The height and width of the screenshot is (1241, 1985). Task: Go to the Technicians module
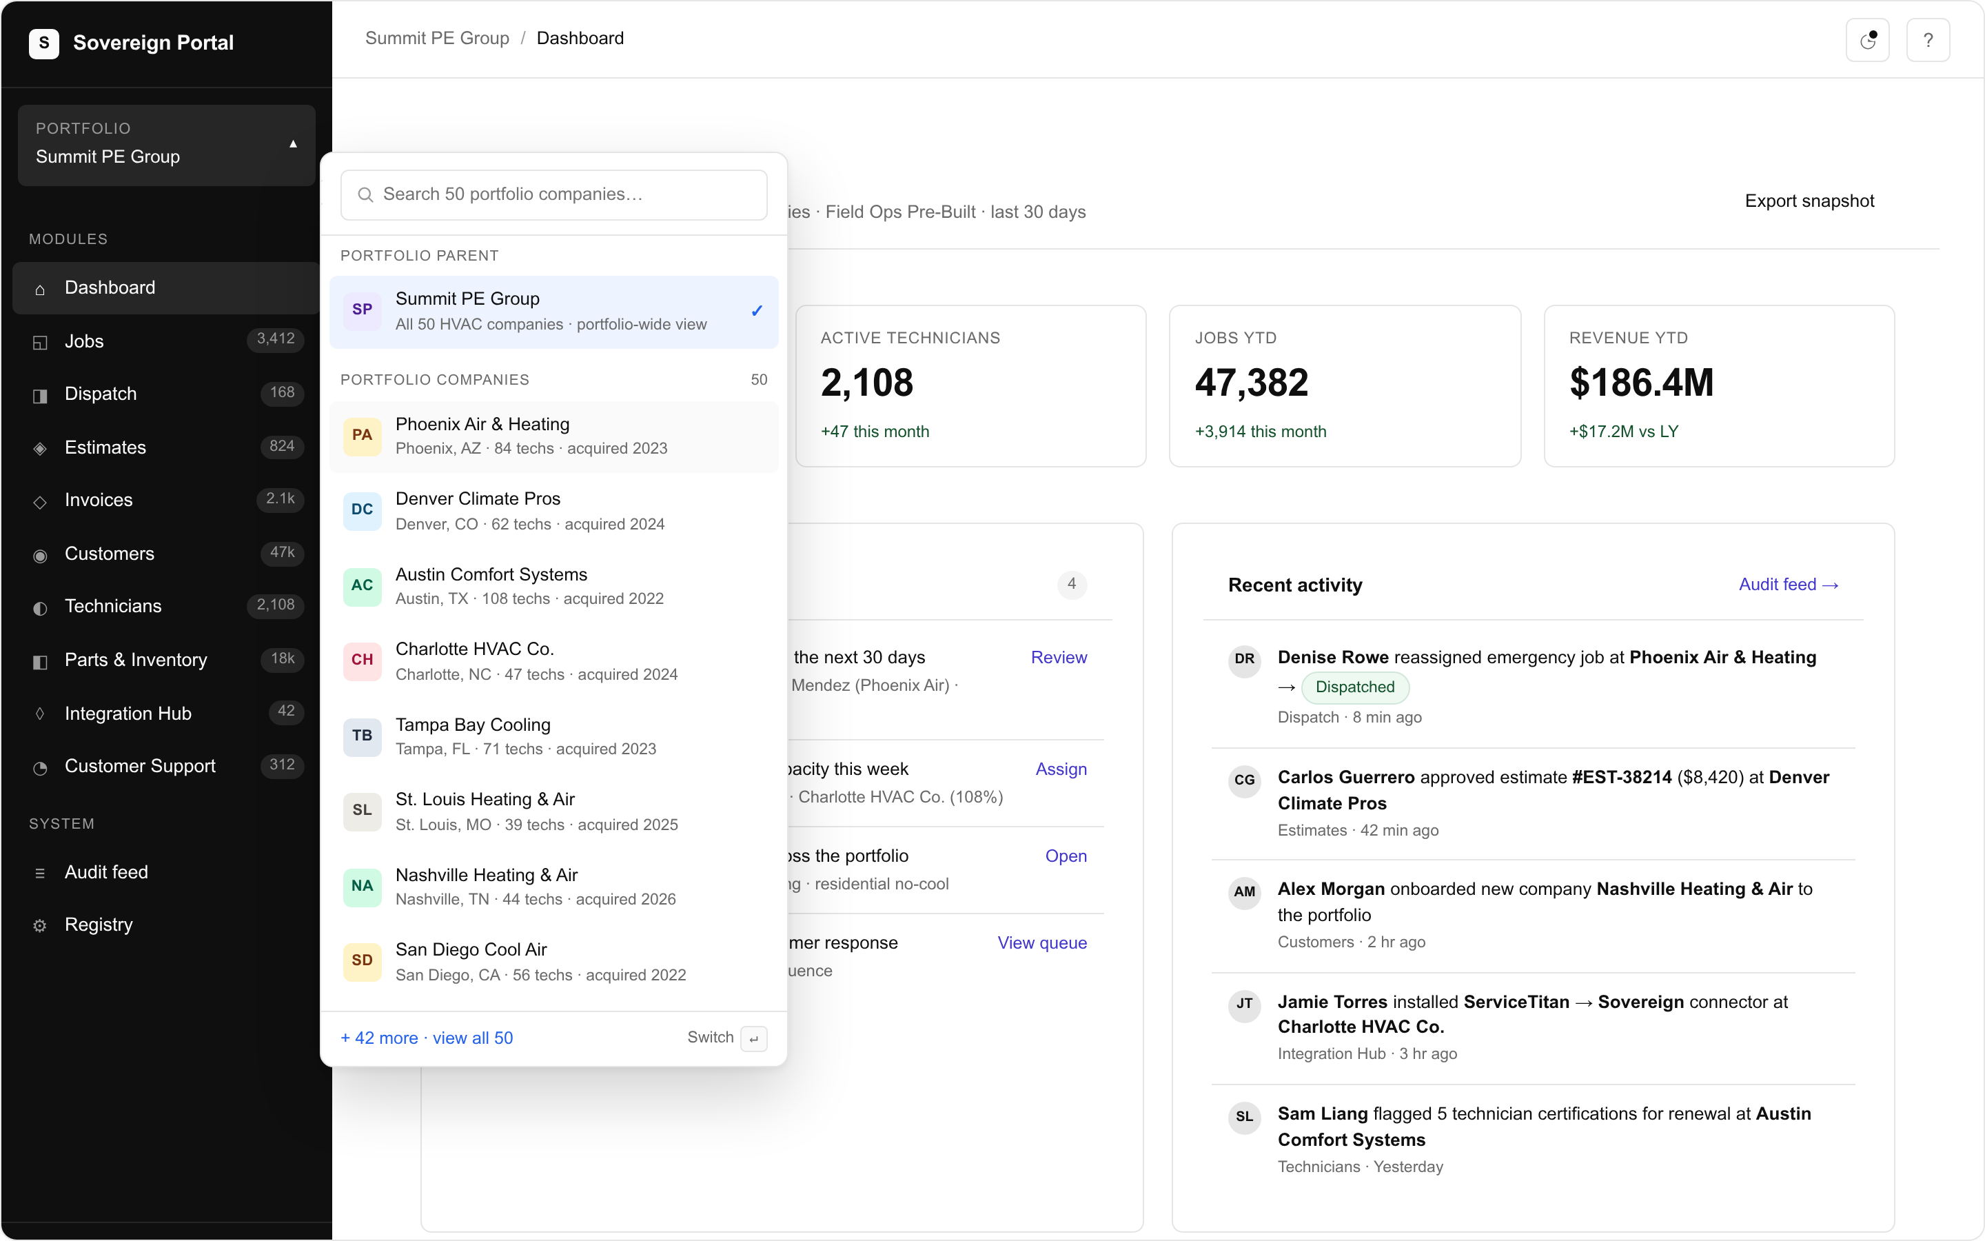(167, 606)
